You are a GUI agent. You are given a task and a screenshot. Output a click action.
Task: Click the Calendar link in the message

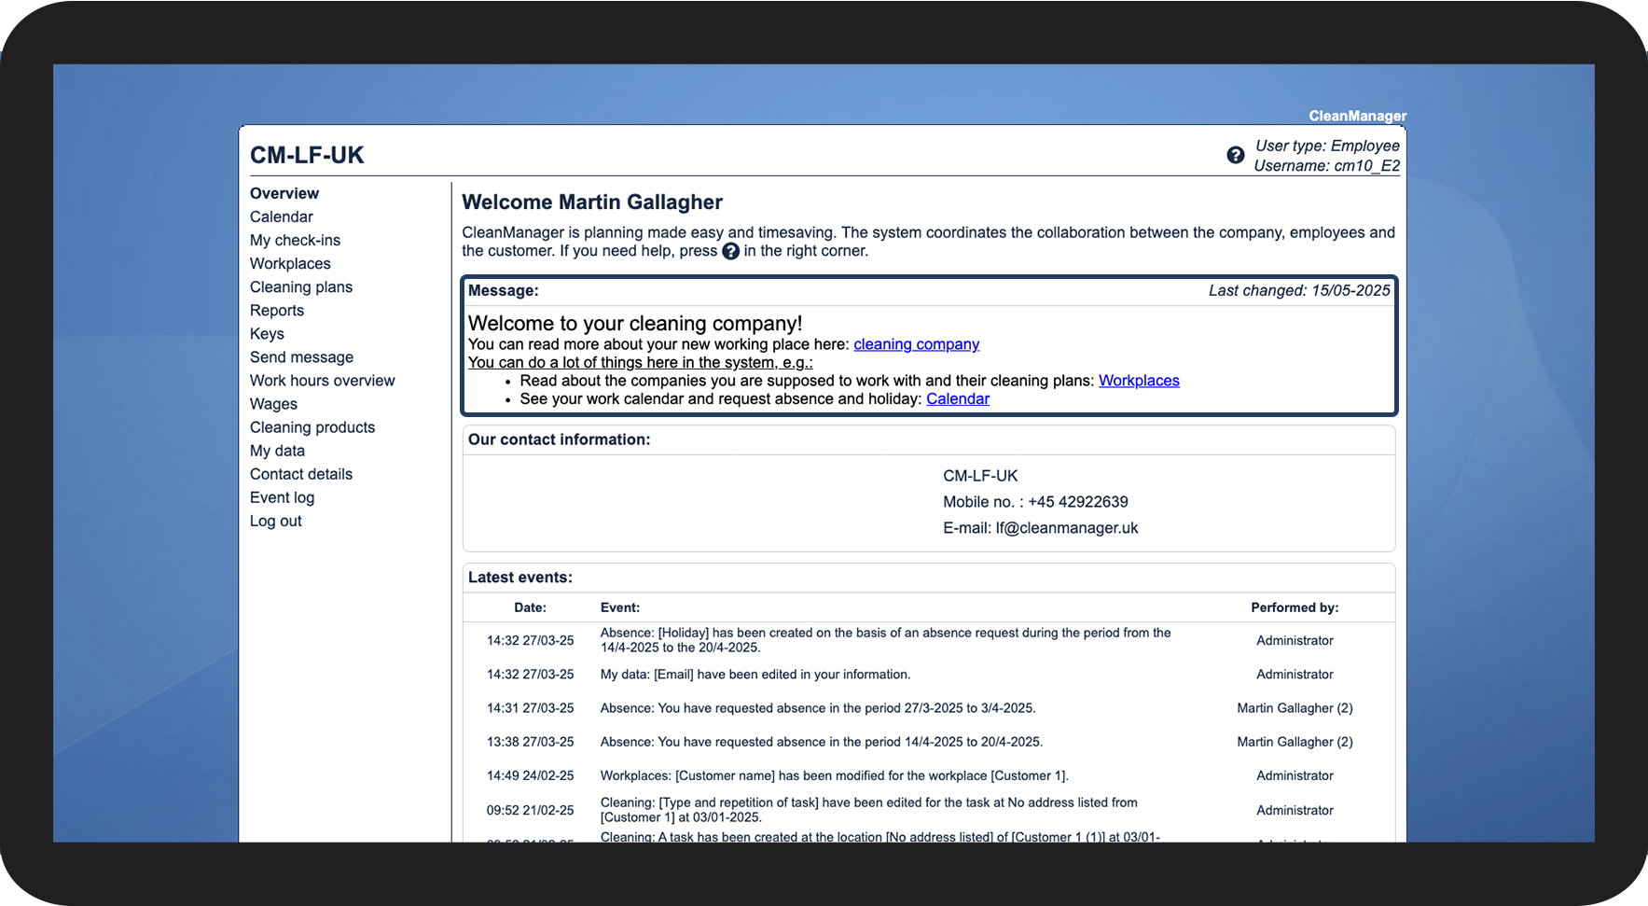[x=958, y=398]
